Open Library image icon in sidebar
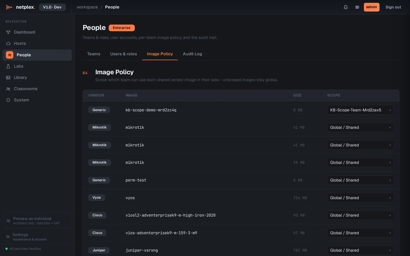410x256 pixels. coord(8,78)
